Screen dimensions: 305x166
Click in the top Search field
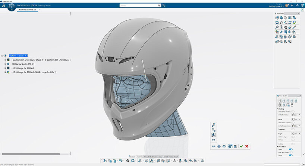(x=140, y=6)
